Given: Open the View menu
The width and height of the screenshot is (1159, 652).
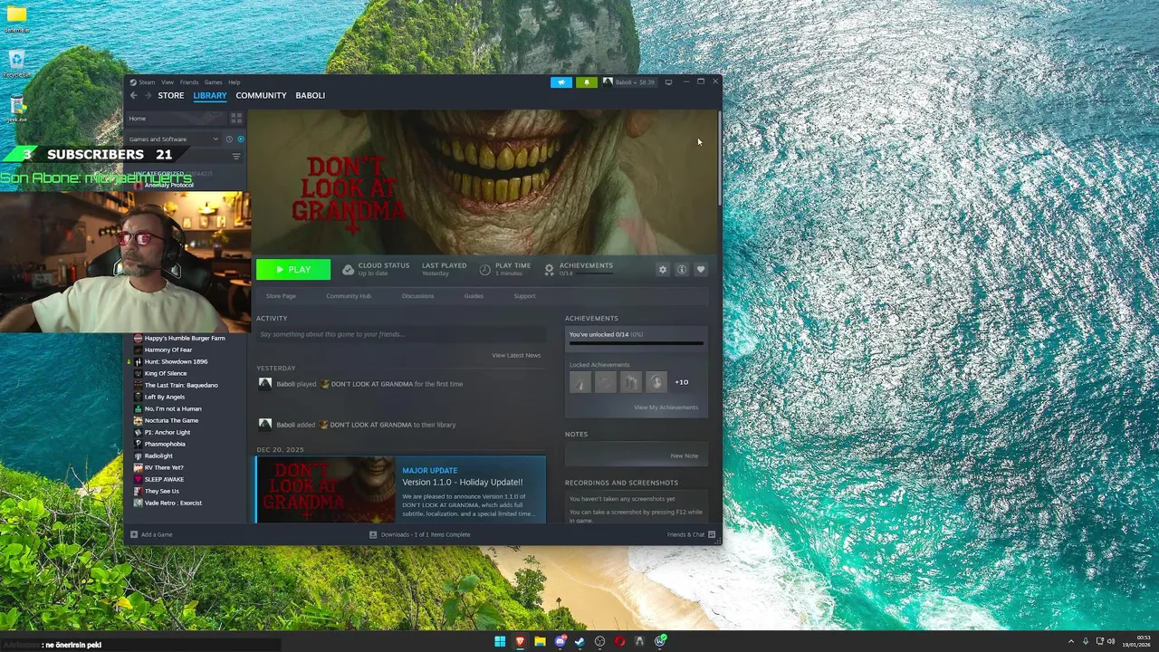Looking at the screenshot, I should [x=168, y=82].
